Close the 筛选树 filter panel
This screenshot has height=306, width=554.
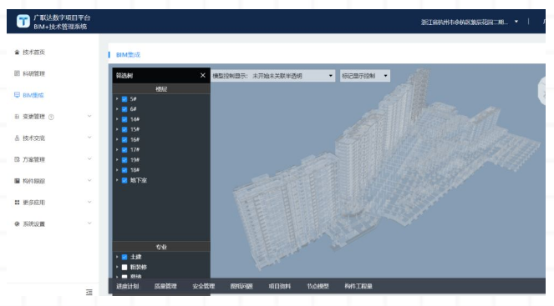coord(203,75)
